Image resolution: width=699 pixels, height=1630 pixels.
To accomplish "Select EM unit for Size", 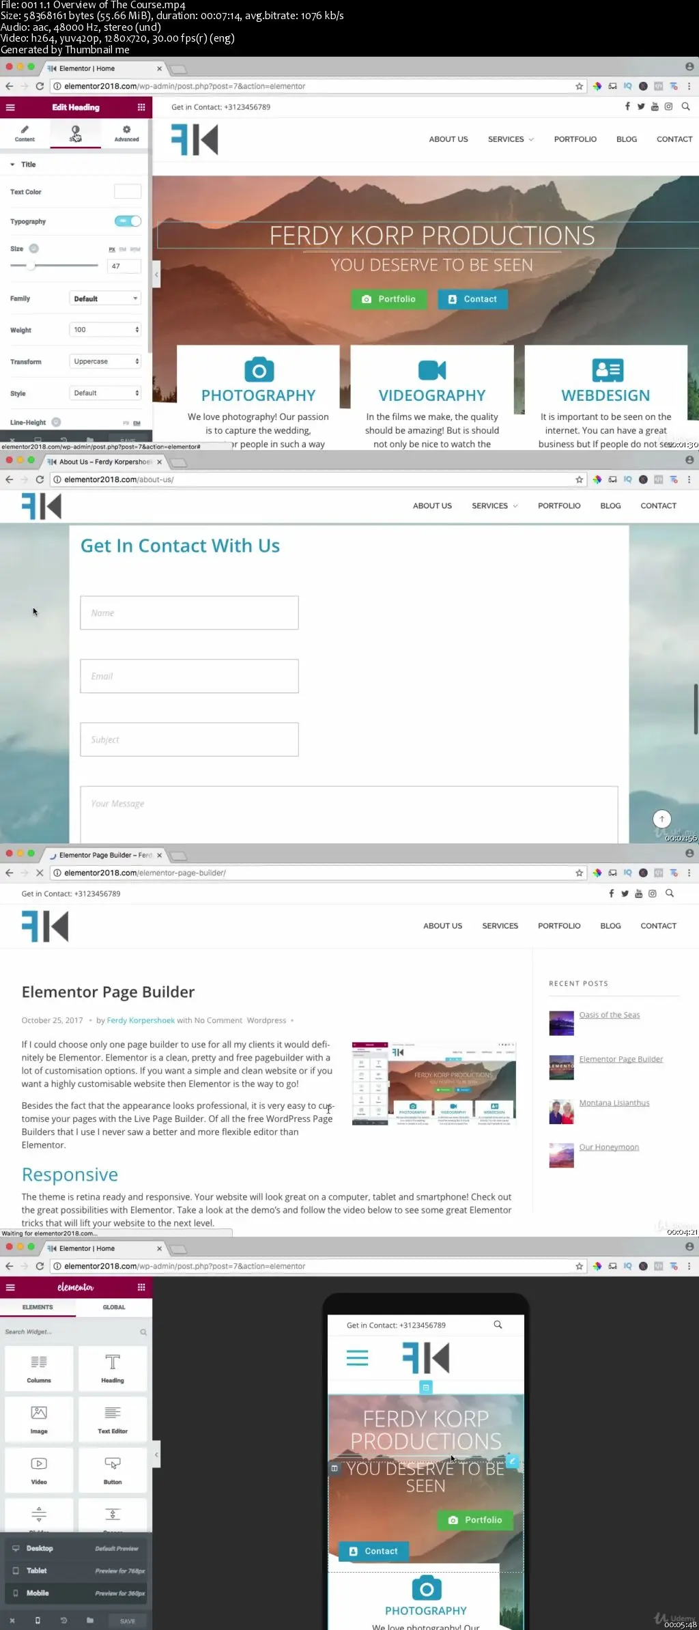I will click(123, 249).
